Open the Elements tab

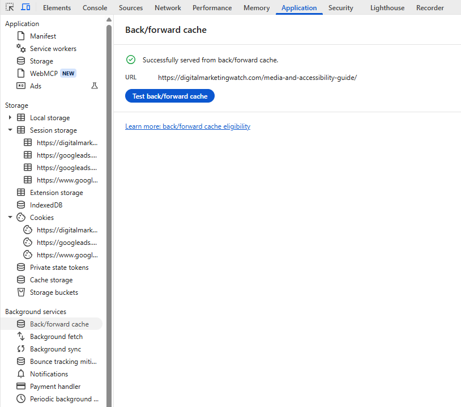pos(57,7)
